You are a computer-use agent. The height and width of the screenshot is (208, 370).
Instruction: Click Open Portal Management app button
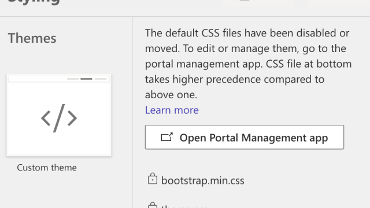pos(245,138)
